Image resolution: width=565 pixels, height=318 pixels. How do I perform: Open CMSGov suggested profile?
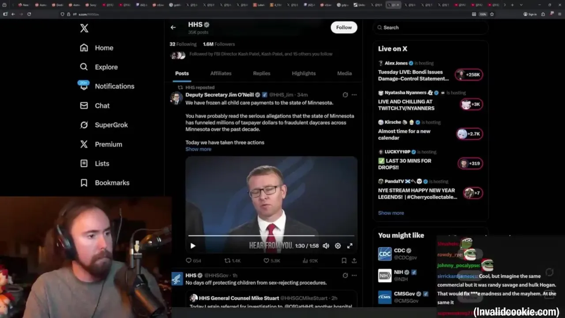pos(404,297)
